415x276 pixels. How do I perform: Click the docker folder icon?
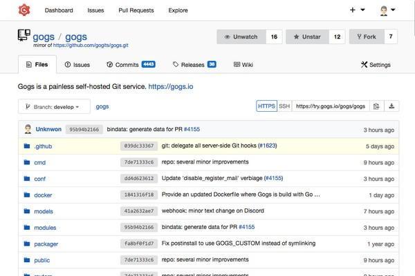[x=27, y=195]
